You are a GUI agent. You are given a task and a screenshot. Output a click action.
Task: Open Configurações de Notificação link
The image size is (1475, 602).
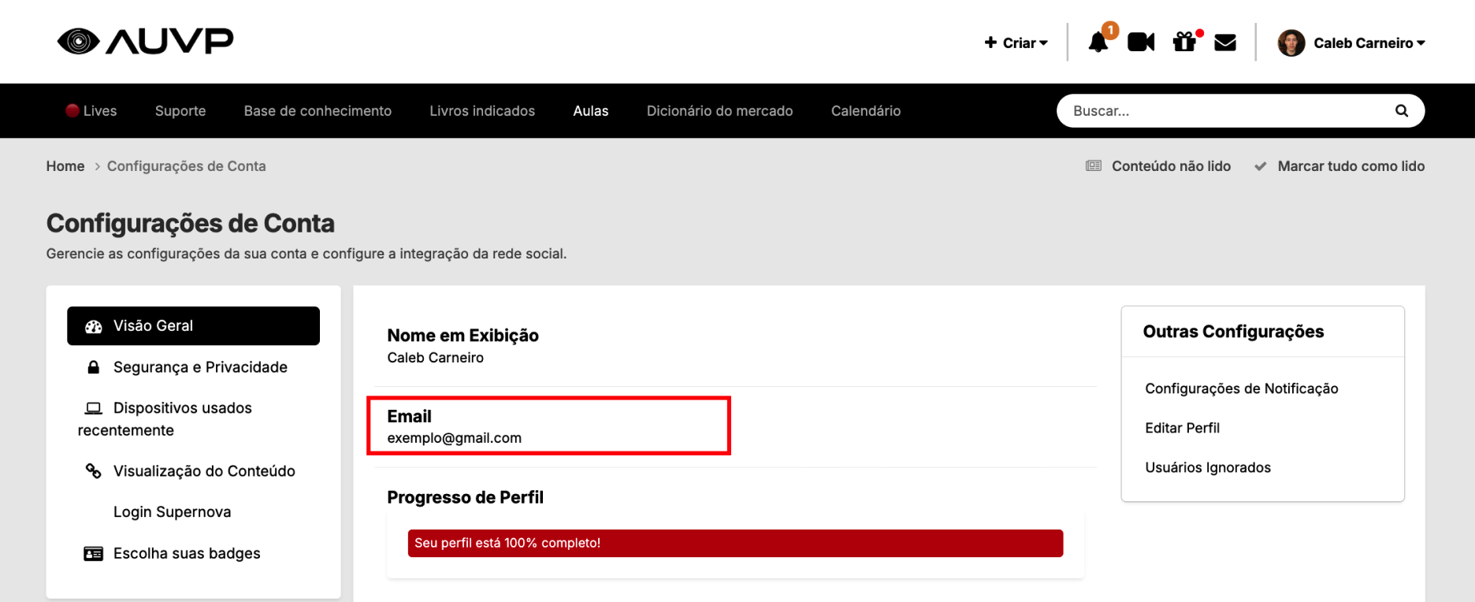coord(1241,388)
